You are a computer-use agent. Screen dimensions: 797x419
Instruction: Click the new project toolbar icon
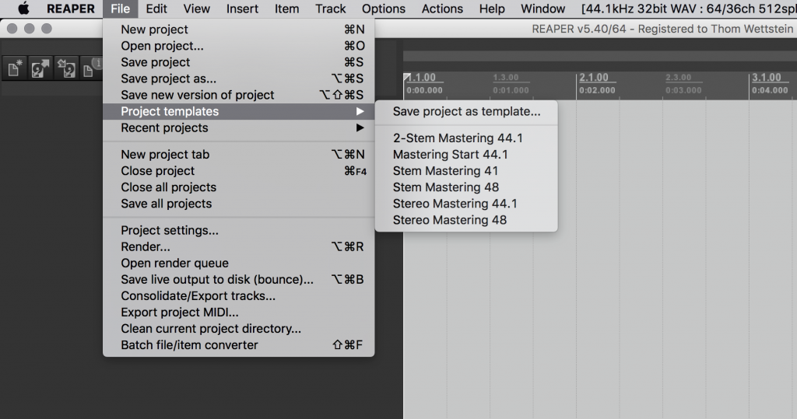pyautogui.click(x=14, y=70)
